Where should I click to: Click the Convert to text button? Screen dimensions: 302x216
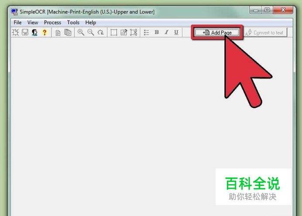pyautogui.click(x=265, y=32)
